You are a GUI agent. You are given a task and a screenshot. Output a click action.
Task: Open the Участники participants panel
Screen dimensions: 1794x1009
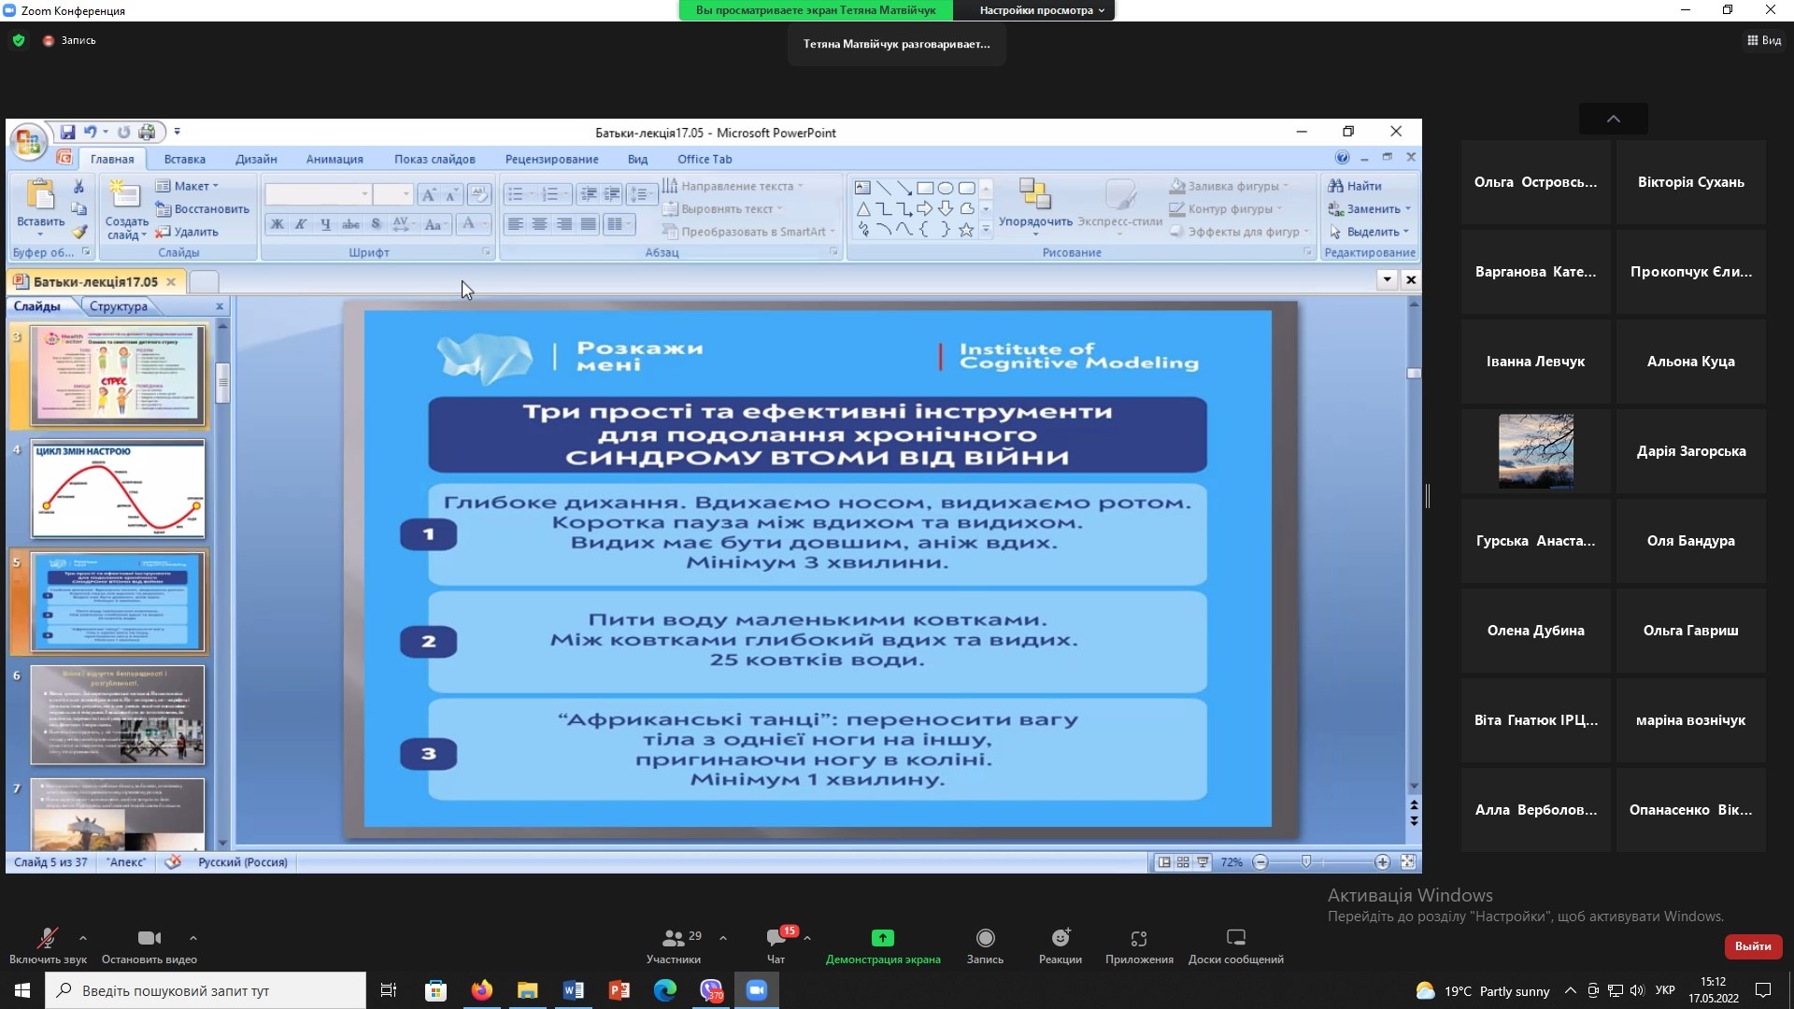[673, 938]
